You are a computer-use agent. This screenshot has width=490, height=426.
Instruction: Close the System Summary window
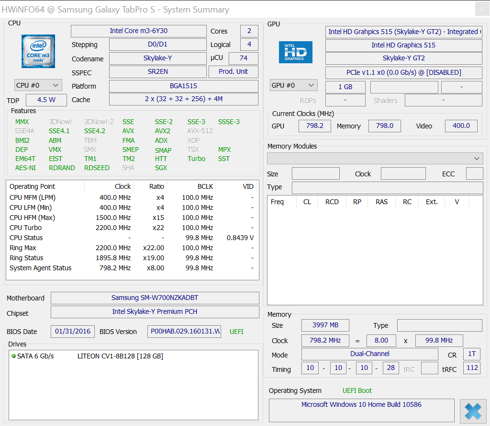[x=481, y=9]
